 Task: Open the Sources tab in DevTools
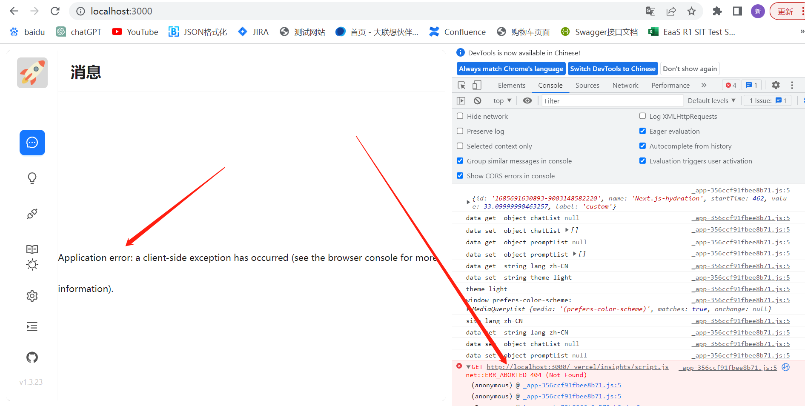tap(587, 85)
